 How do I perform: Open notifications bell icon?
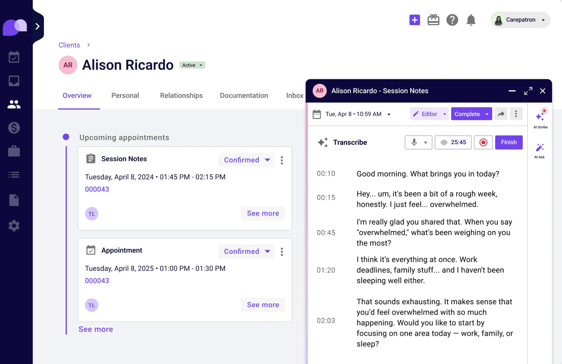pos(471,20)
